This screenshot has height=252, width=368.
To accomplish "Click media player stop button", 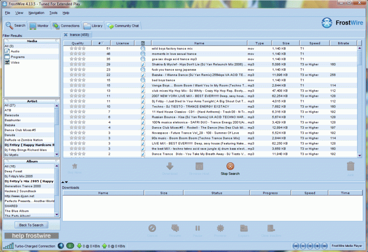I will (x=317, y=246).
